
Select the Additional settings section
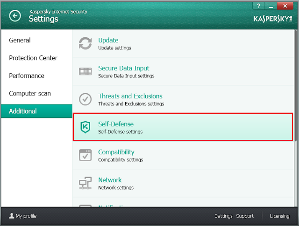(x=36, y=111)
